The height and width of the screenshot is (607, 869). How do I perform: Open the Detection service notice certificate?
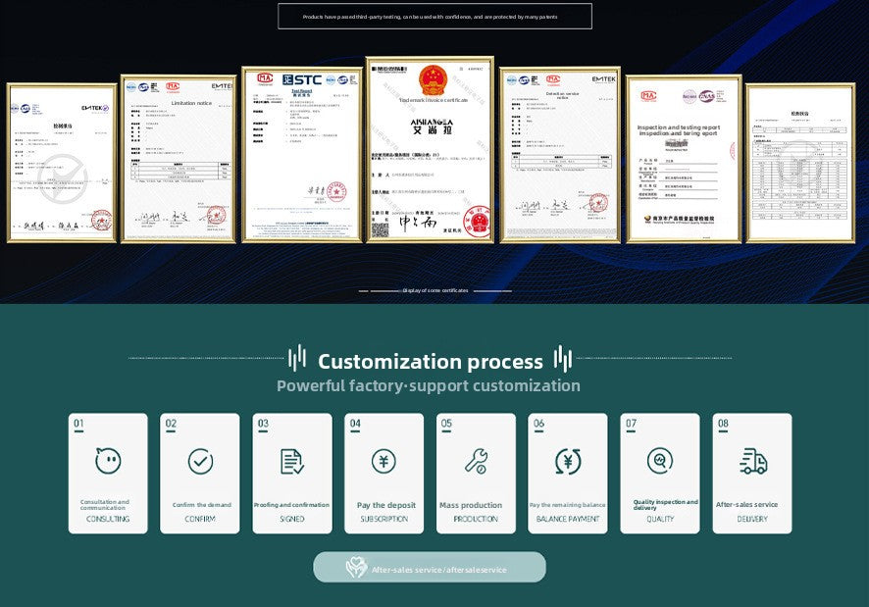559,154
